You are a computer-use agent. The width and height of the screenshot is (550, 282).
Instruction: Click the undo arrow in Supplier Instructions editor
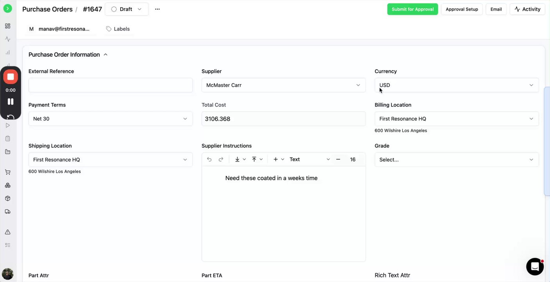(209, 159)
